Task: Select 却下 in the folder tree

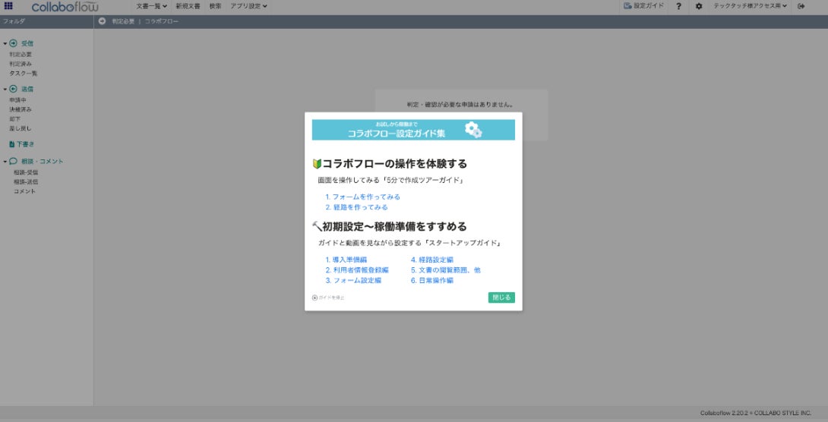Action: 14,118
